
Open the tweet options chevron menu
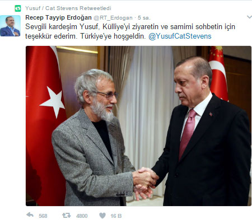pyautogui.click(x=249, y=17)
